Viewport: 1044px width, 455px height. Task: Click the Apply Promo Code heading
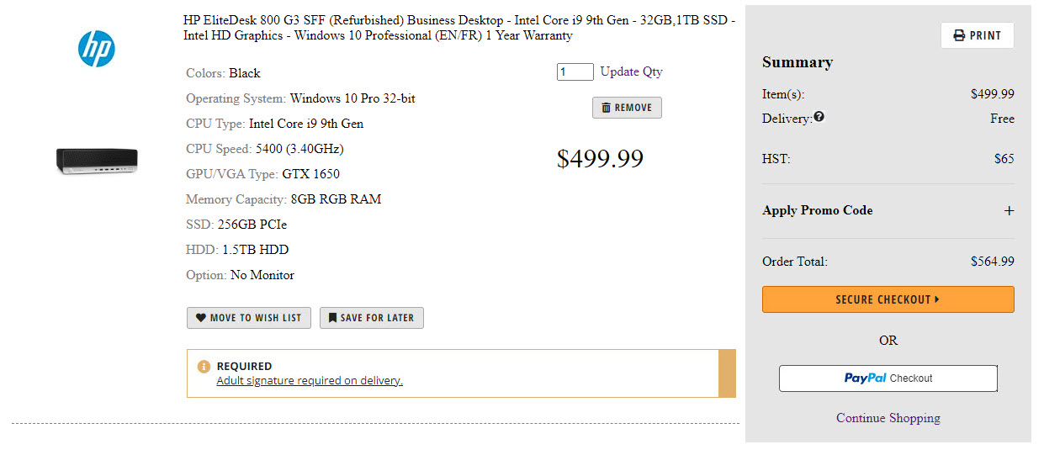pos(818,210)
